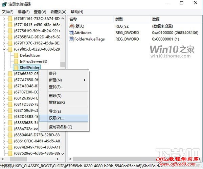
Task: Expand the {6785BFAC-9D2D-4be5 tree node
Action: click(4, 37)
